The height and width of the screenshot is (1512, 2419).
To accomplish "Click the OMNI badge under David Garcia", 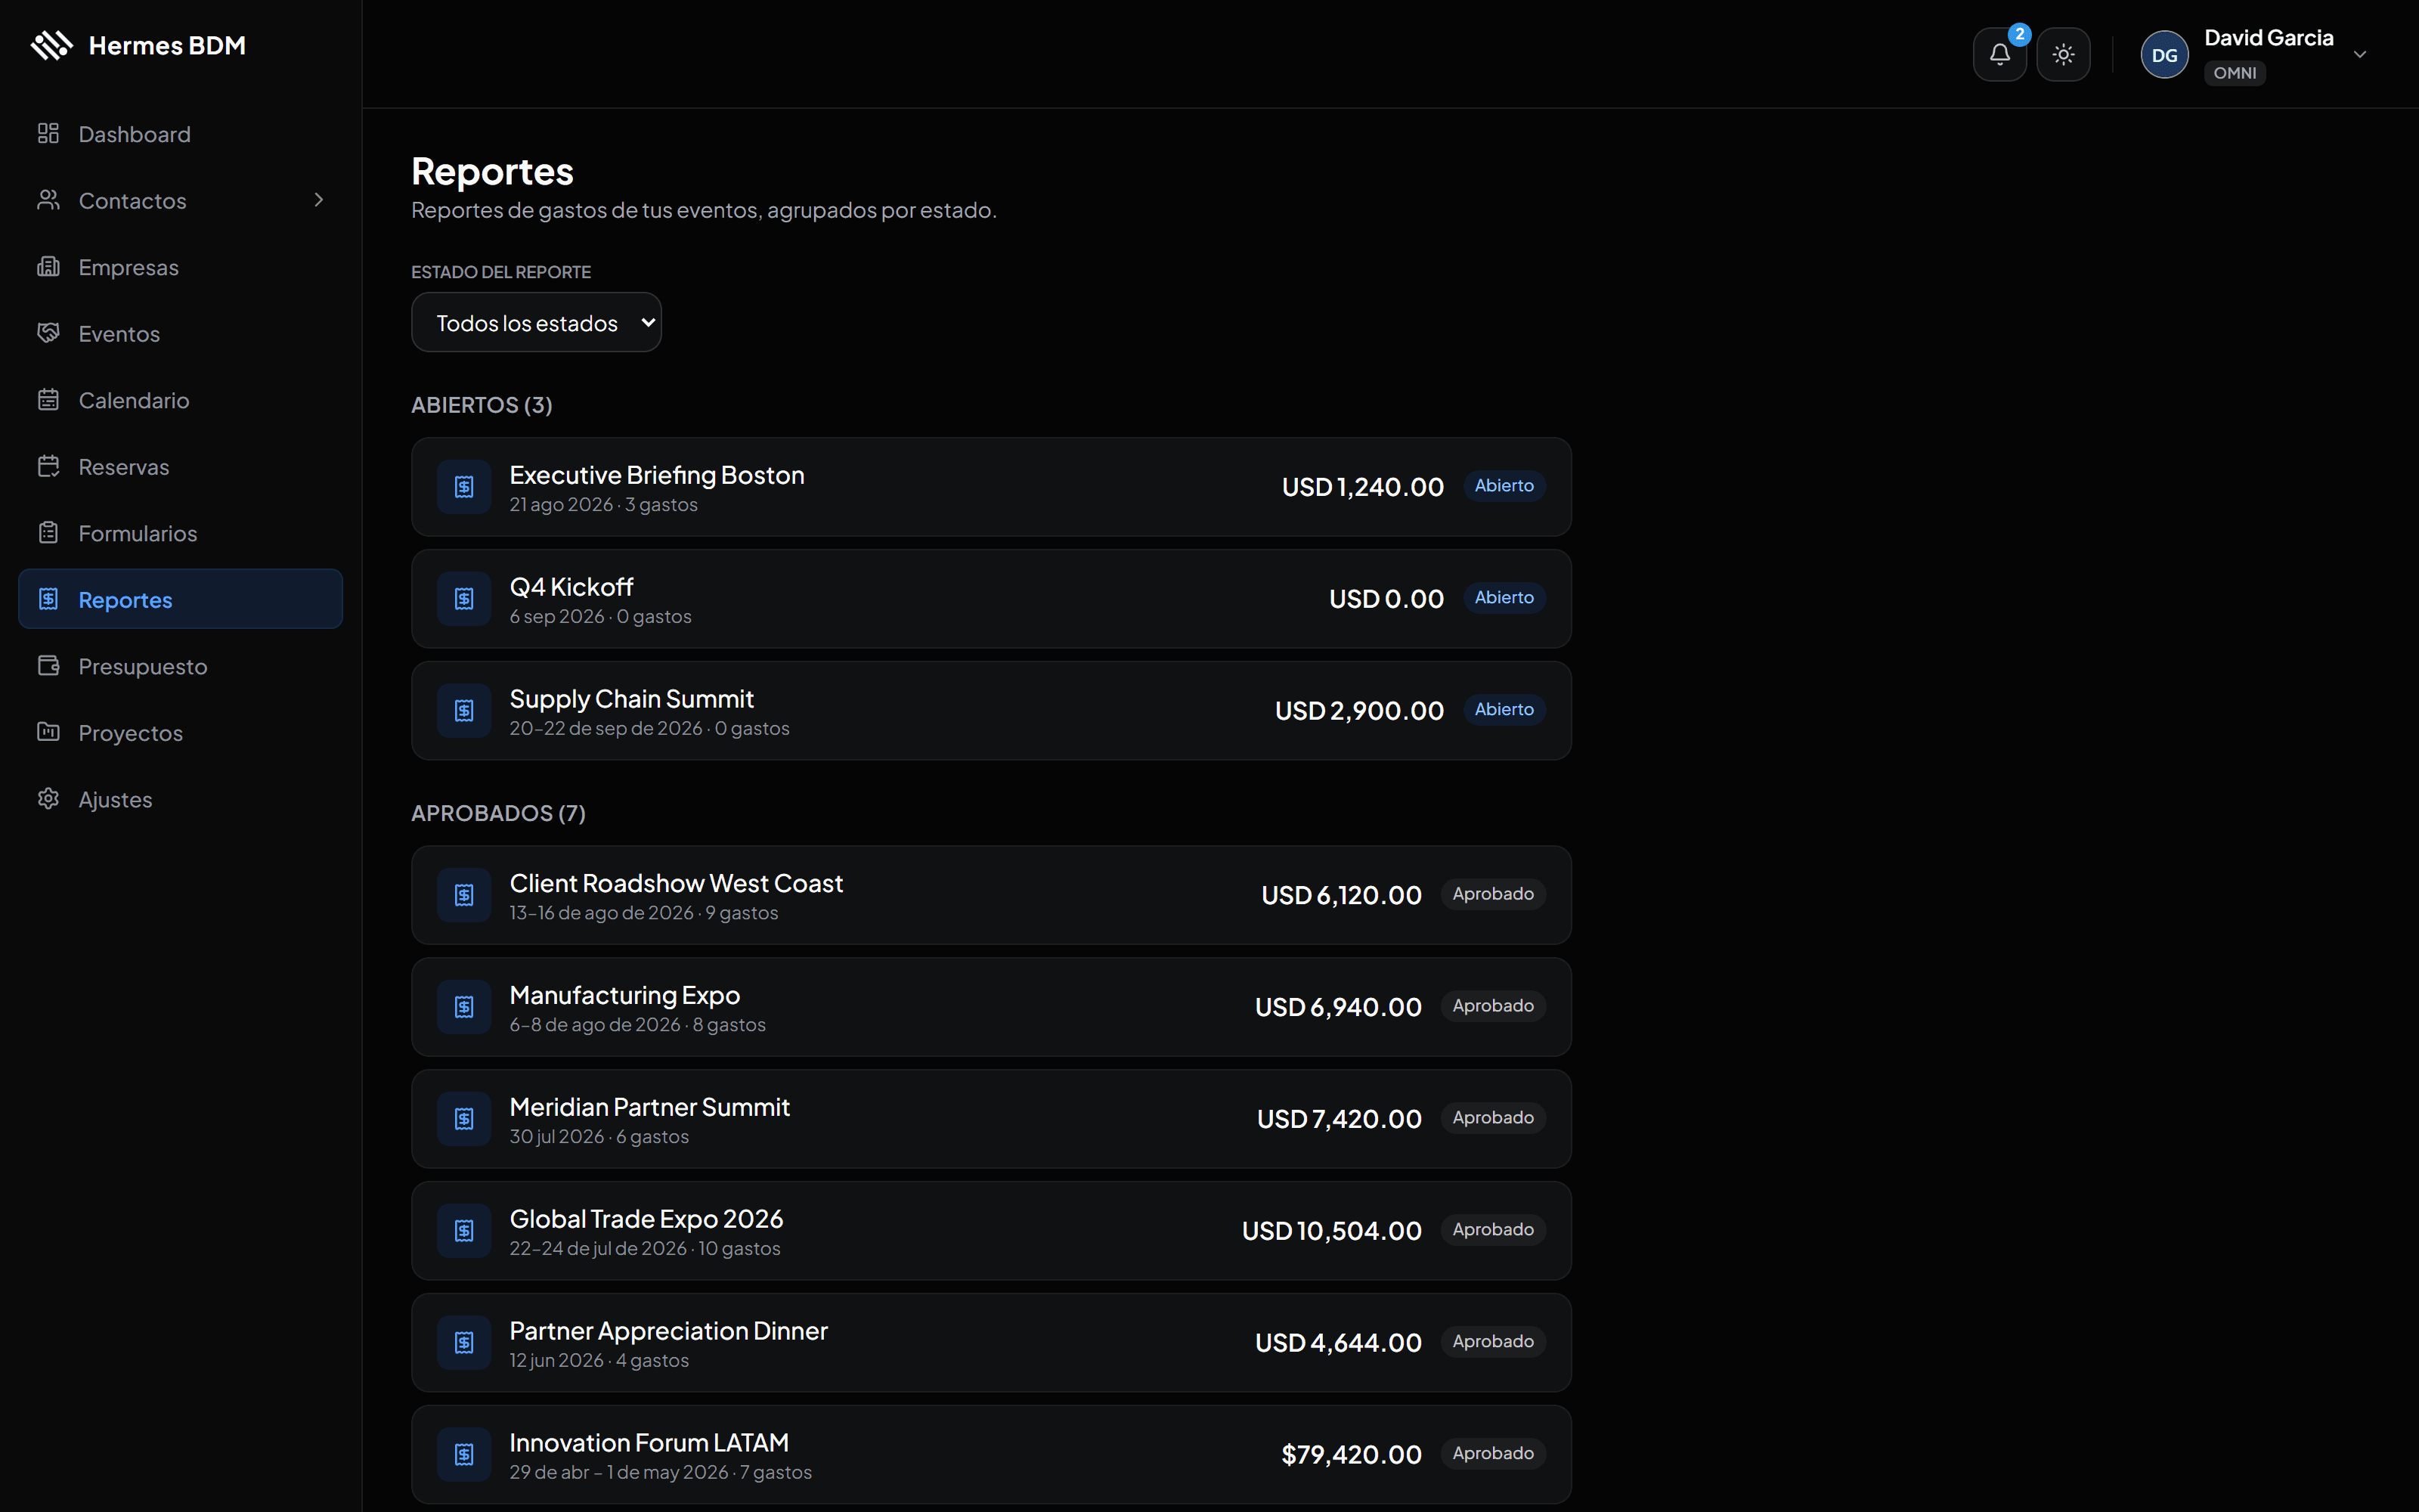I will [2234, 73].
